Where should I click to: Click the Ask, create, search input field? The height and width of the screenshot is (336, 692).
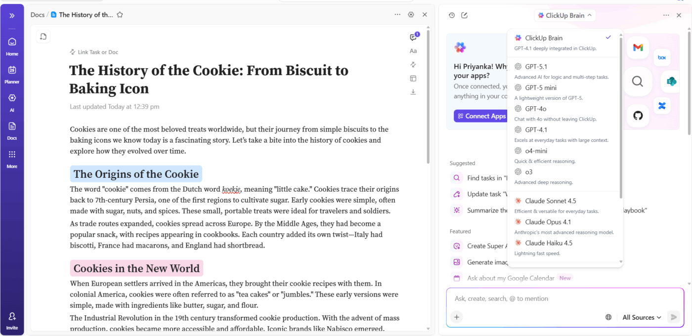(x=544, y=298)
